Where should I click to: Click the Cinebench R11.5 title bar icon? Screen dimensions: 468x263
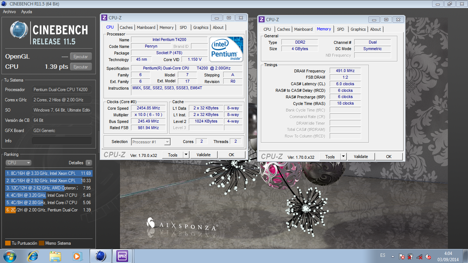(4, 4)
